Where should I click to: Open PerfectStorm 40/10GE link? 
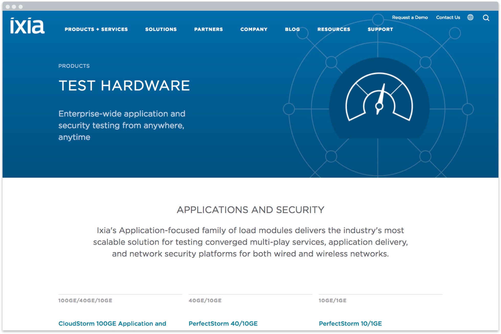[223, 324]
